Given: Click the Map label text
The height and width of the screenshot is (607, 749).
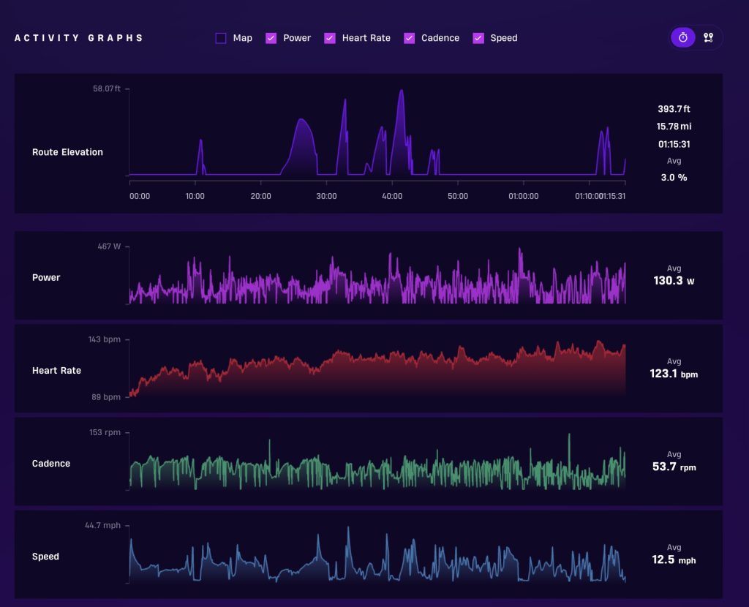Looking at the screenshot, I should click(x=243, y=38).
